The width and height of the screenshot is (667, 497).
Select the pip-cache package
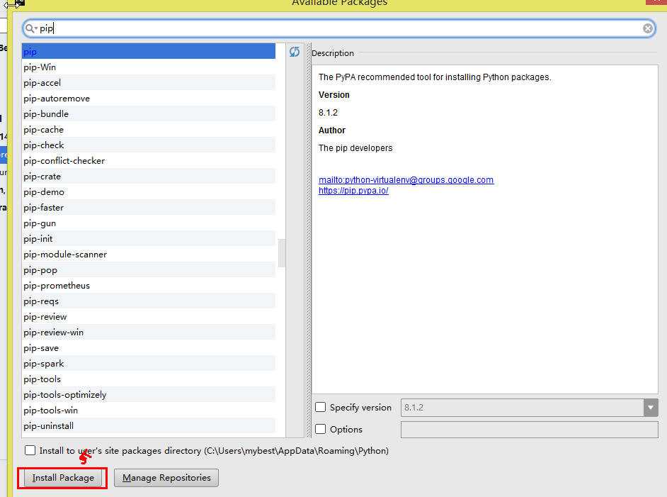click(149, 130)
